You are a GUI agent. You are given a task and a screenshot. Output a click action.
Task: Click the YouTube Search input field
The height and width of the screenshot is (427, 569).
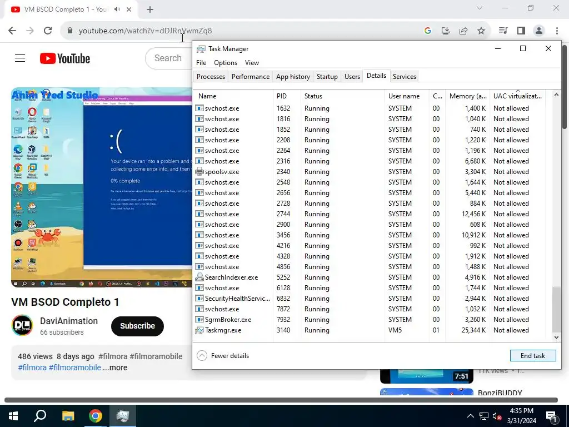[169, 58]
